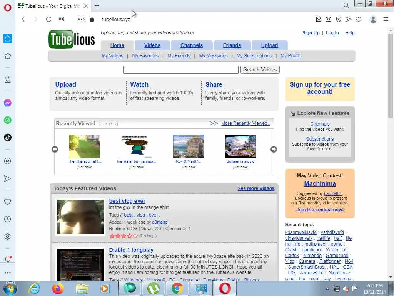This screenshot has width=394, height=296.
Task: Show next recently viewed videos arrow
Action: 274,149
